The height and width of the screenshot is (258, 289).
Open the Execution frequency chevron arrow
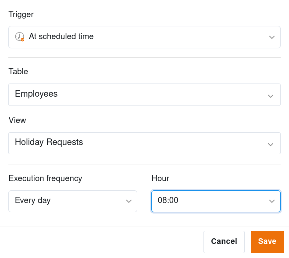pos(128,201)
